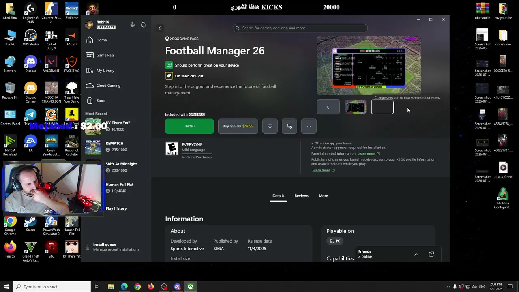This screenshot has height=292, width=519.
Task: Select Control Panel desktop icon
Action: point(10,118)
